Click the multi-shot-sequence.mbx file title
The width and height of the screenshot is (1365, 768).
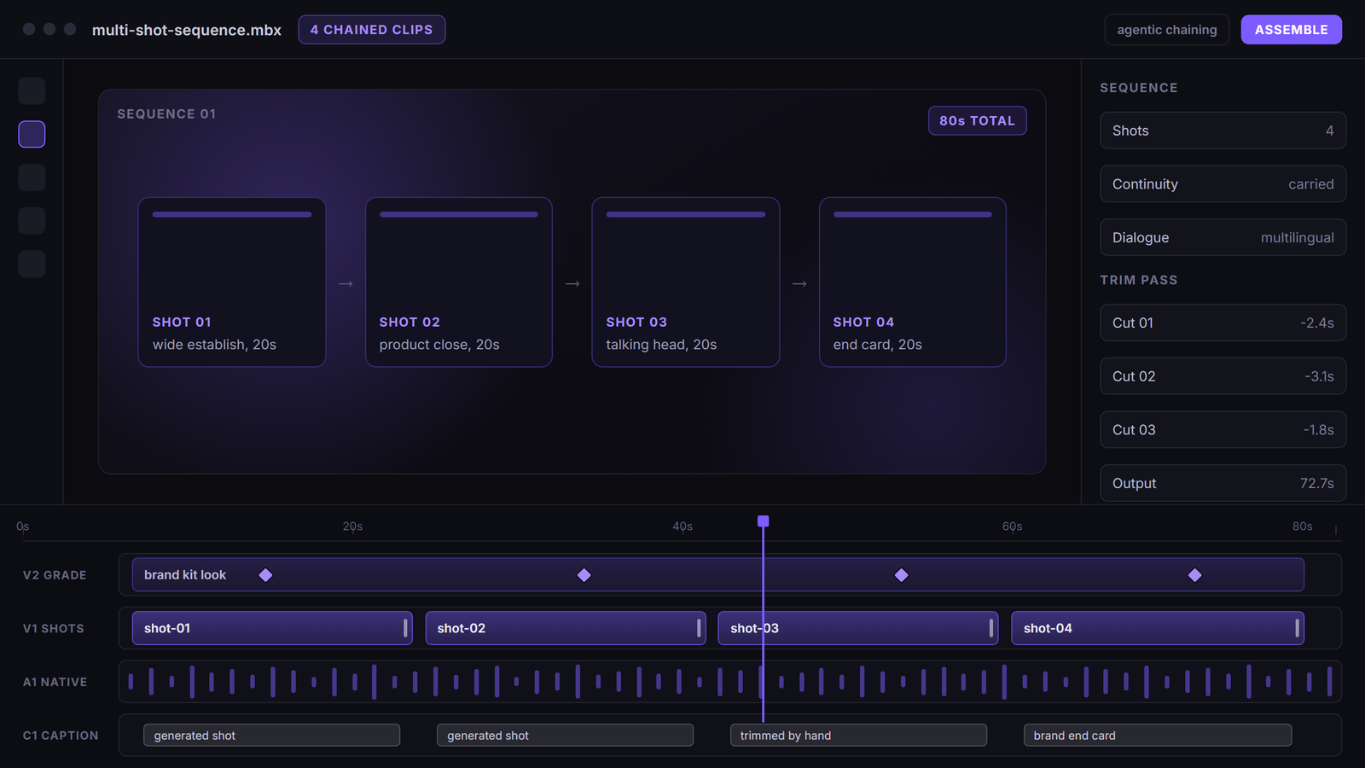point(187,30)
